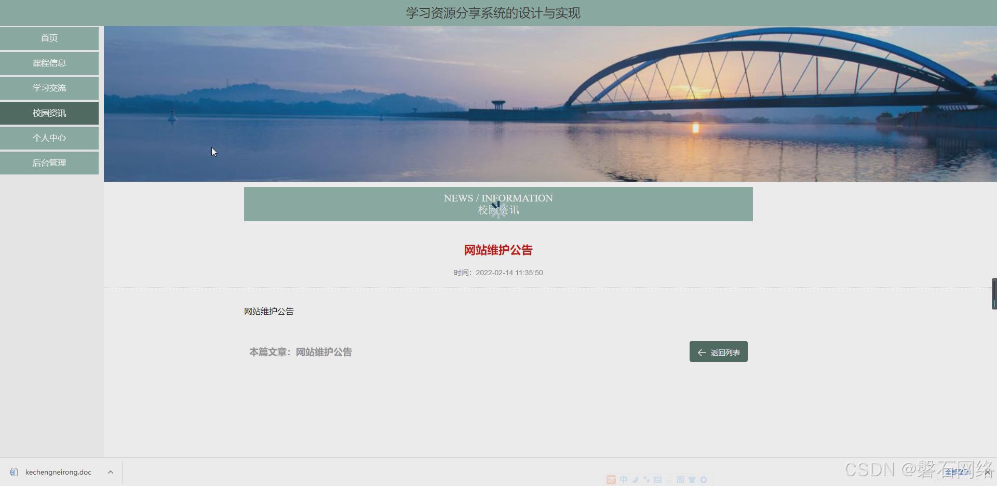The height and width of the screenshot is (486, 997).
Task: Open 后台管理 in the sidebar
Action: click(x=49, y=163)
